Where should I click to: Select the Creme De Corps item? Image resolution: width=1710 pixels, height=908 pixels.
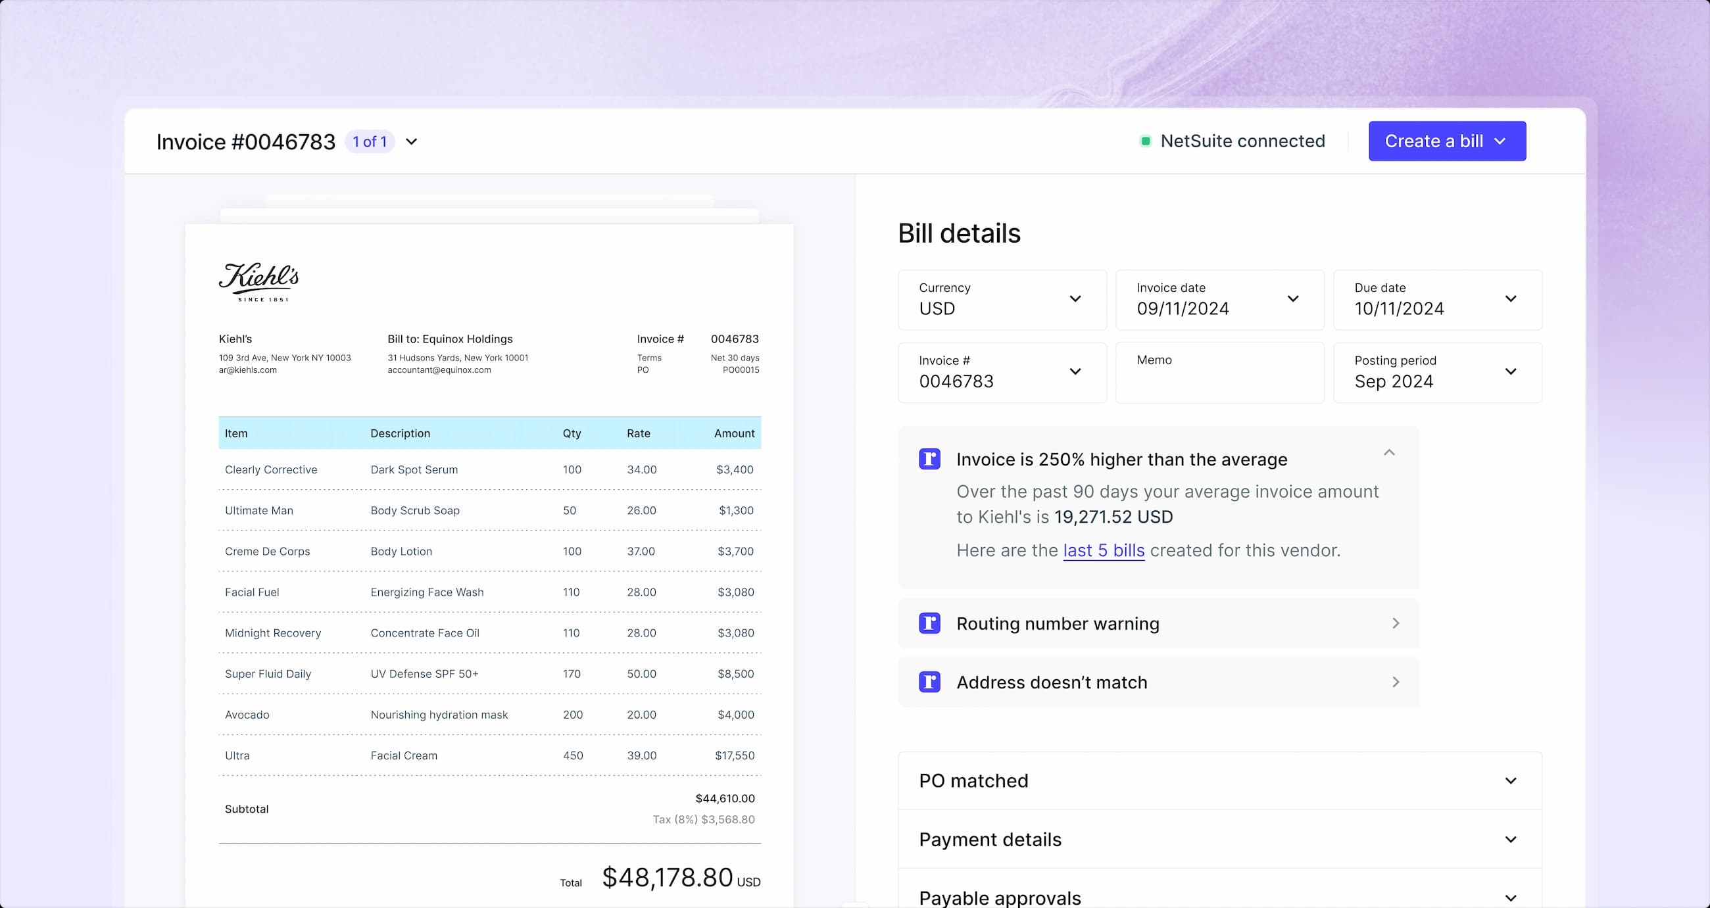coord(267,551)
